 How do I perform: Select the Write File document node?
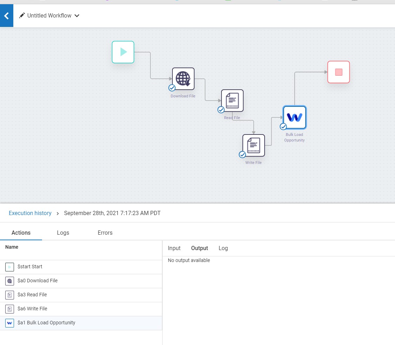pyautogui.click(x=253, y=145)
